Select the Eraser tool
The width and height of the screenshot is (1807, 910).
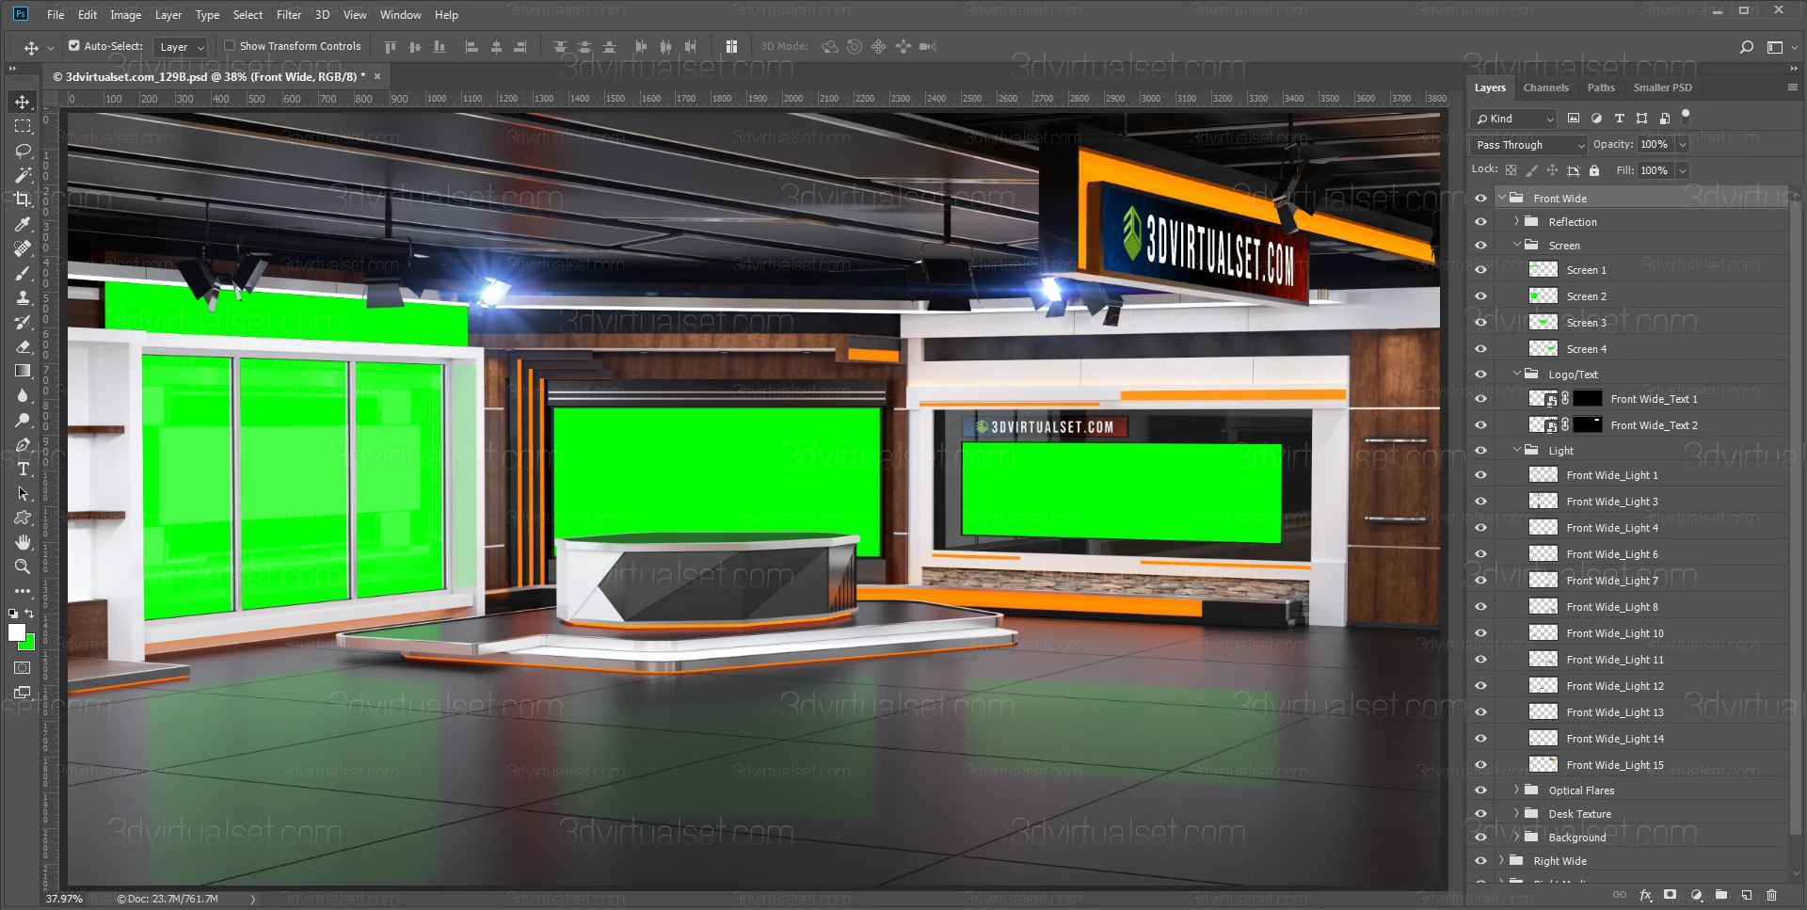tap(23, 346)
